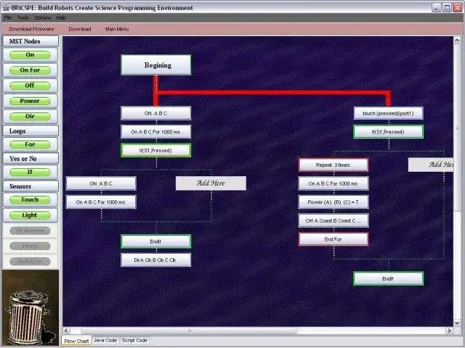Switch to the Script Code tab
The image size is (465, 348).
point(134,341)
